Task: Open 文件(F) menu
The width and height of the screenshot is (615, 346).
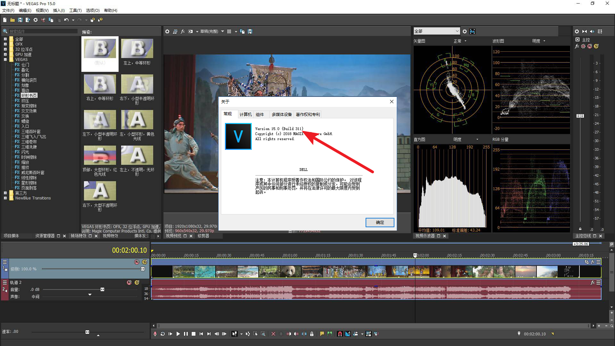Action: point(8,10)
